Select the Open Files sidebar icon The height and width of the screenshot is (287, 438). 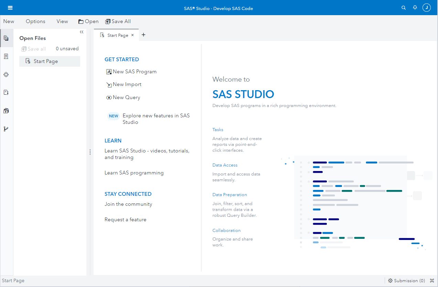(6, 38)
